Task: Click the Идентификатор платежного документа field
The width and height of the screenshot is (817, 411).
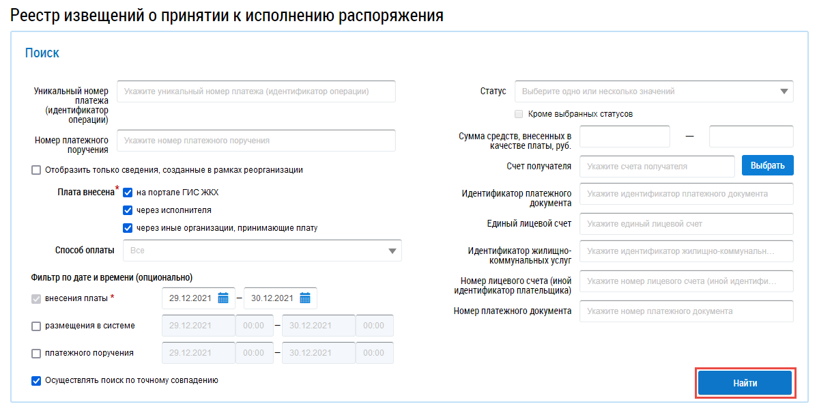Action: click(x=686, y=194)
